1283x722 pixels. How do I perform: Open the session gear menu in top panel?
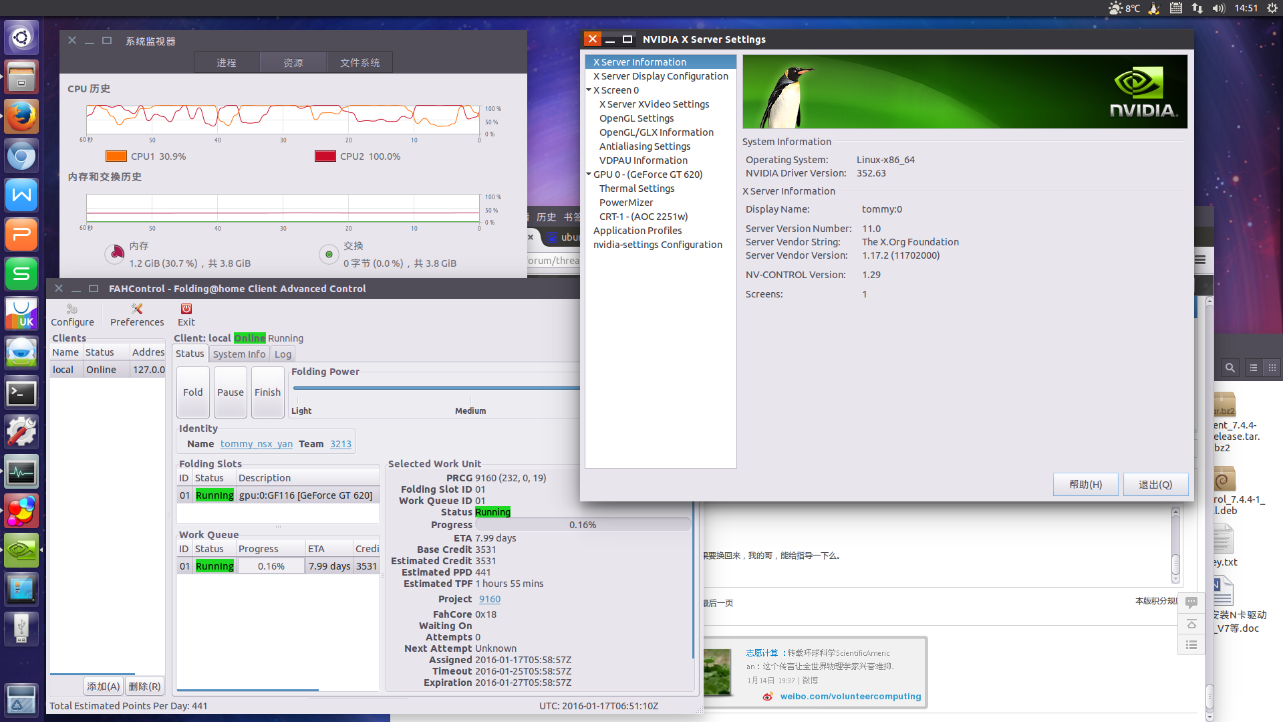click(1272, 8)
